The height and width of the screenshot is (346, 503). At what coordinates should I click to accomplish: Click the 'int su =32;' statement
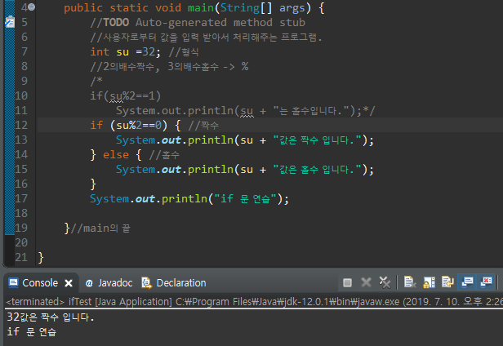coord(125,51)
